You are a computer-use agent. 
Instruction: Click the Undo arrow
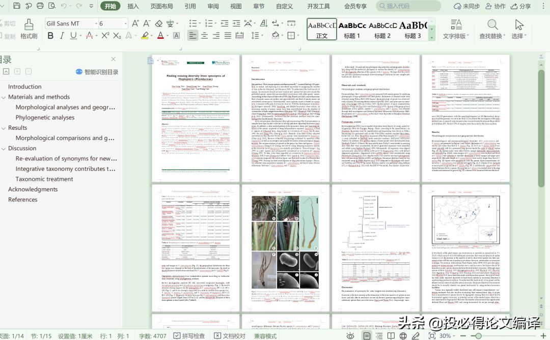64,6
